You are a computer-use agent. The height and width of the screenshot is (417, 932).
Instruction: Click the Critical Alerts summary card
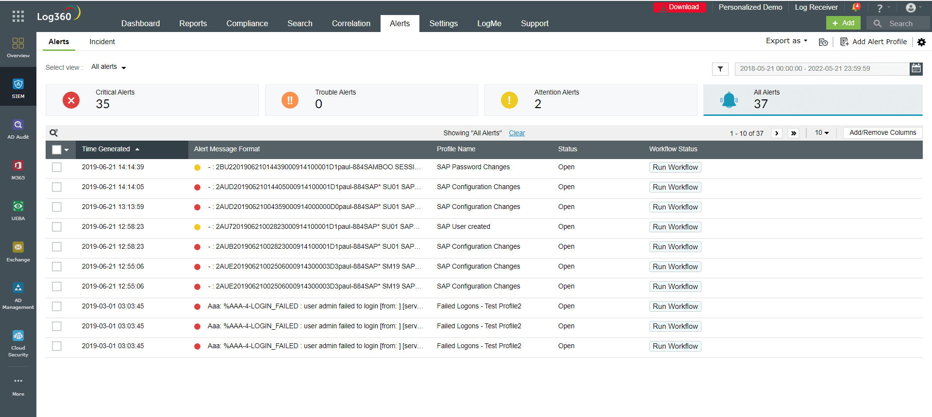click(152, 100)
